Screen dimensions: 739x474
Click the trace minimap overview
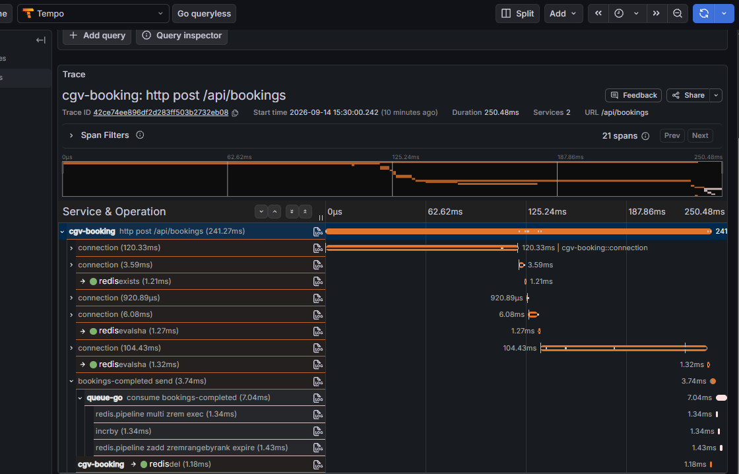pyautogui.click(x=392, y=179)
